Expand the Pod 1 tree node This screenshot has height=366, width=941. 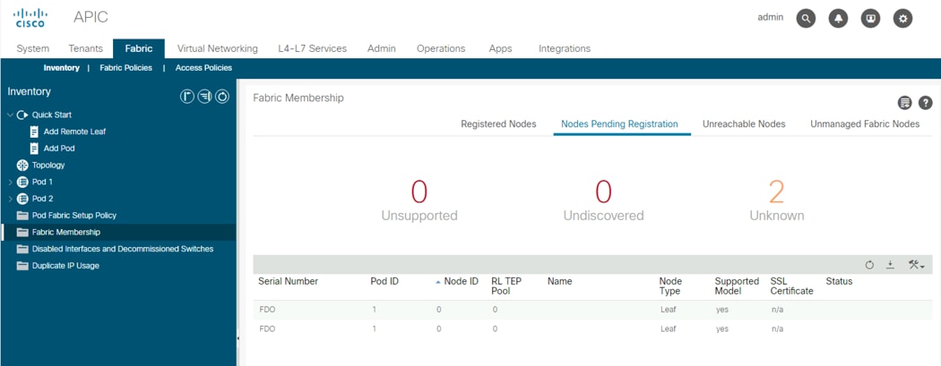[x=10, y=182]
